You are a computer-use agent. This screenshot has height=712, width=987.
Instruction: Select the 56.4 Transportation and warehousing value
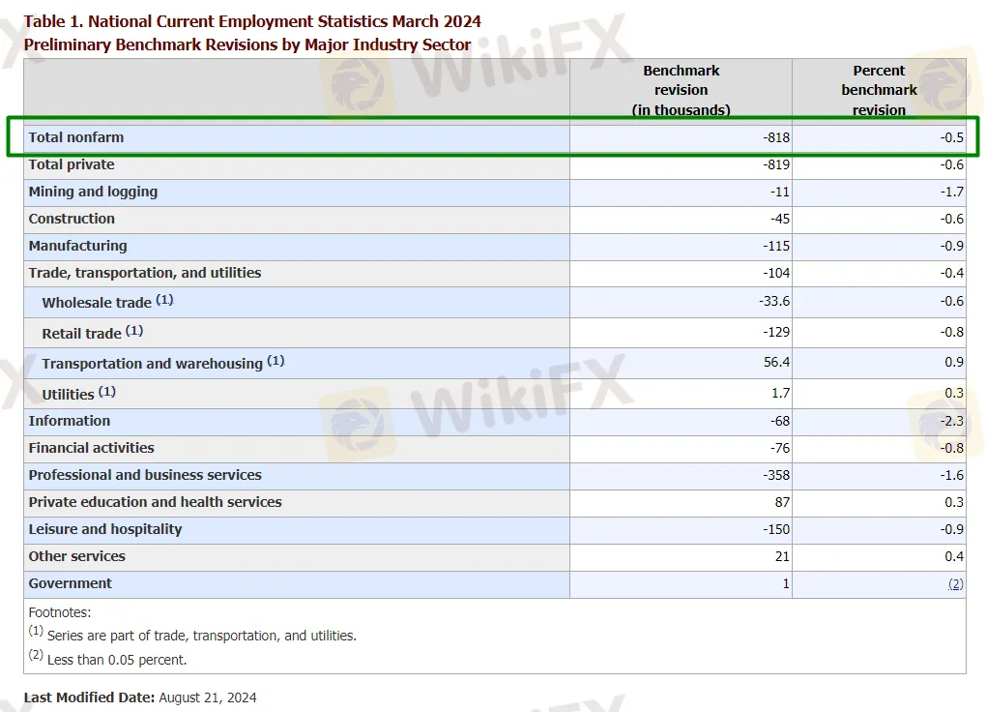[x=776, y=362]
